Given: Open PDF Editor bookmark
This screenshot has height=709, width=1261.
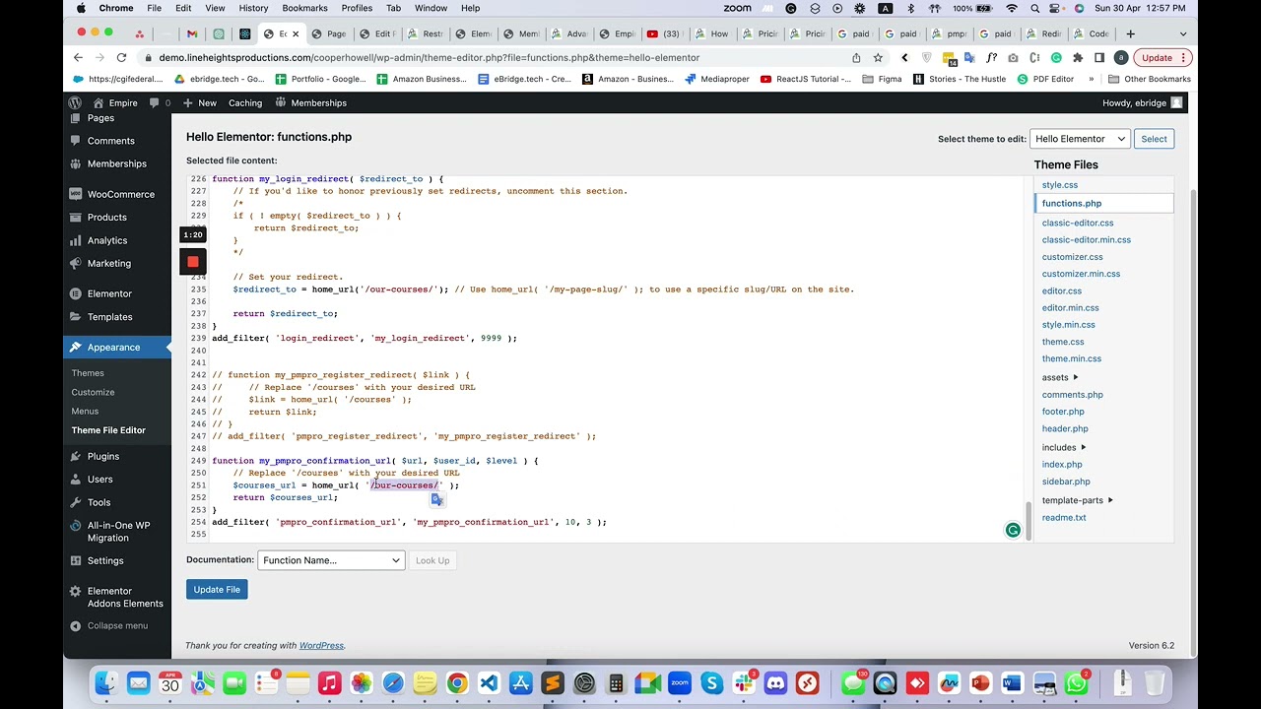Looking at the screenshot, I should coord(1045,79).
